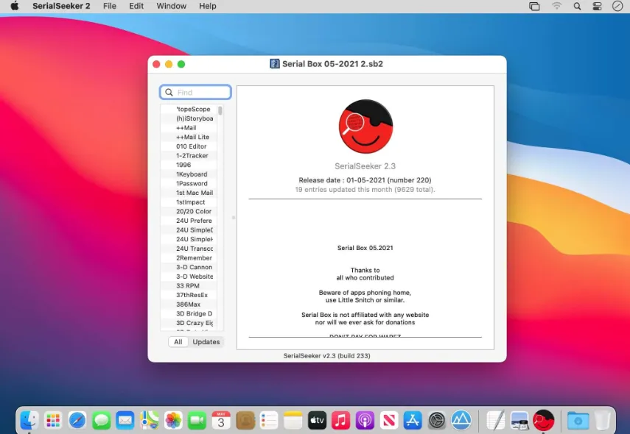
Task: Open the Apple TV app in the Dock
Action: (x=317, y=420)
